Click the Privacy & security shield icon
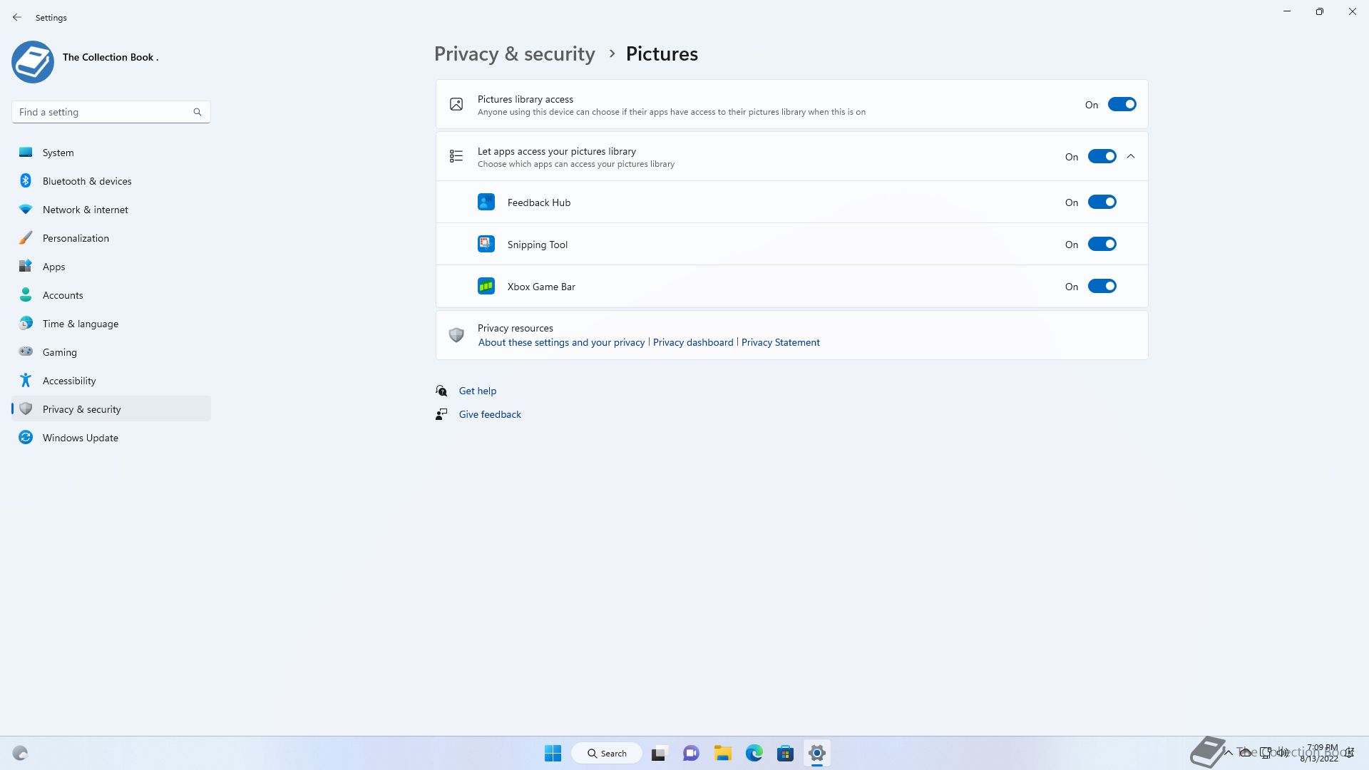The height and width of the screenshot is (770, 1369). click(26, 409)
